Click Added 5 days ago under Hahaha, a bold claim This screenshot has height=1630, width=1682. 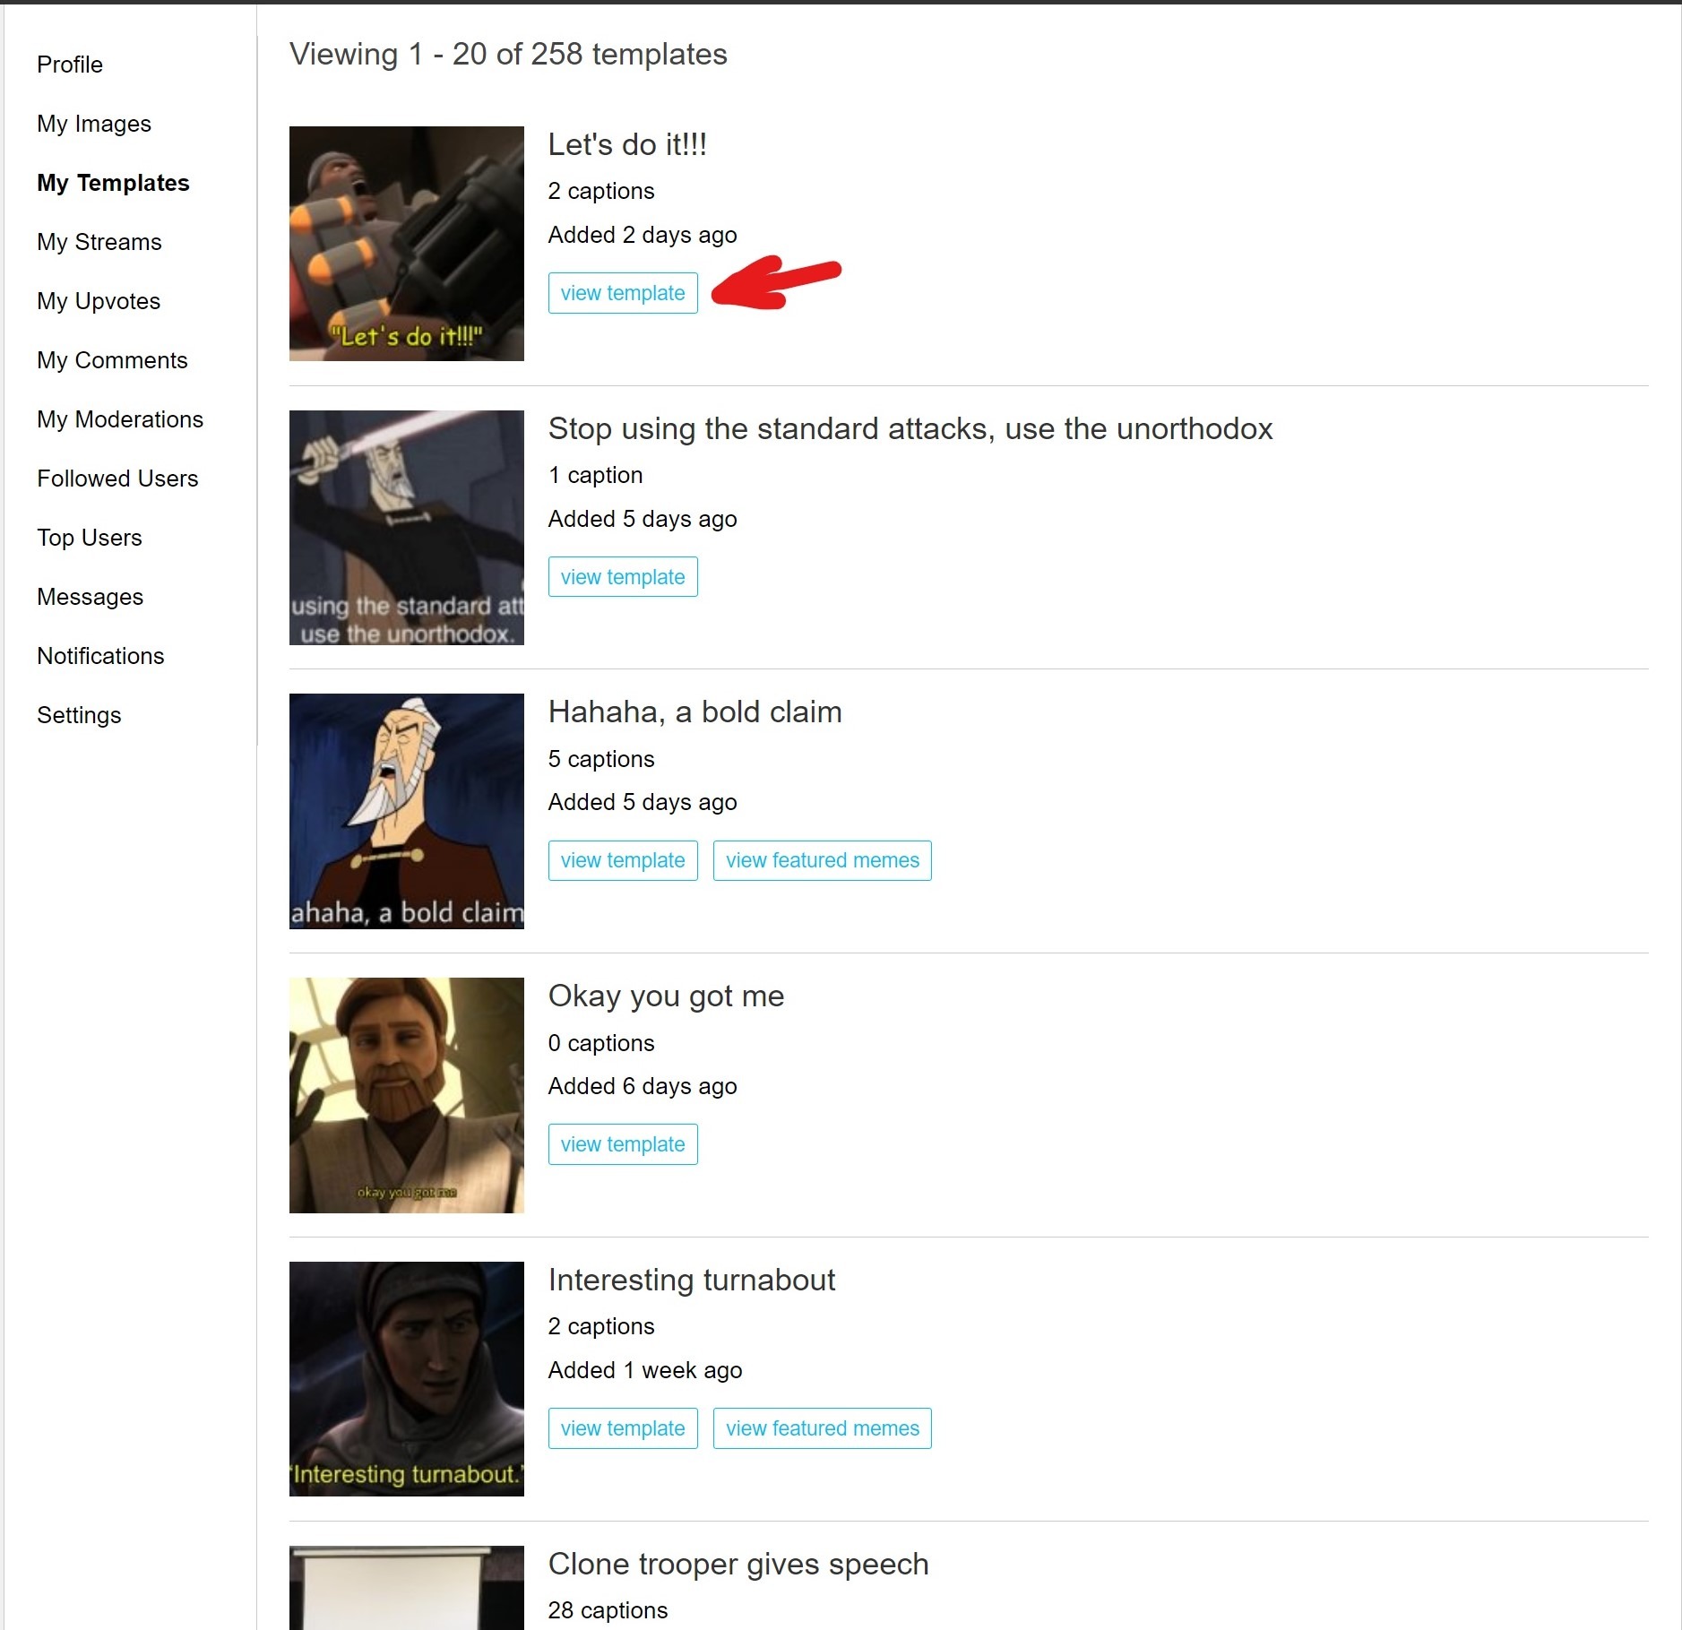point(643,802)
